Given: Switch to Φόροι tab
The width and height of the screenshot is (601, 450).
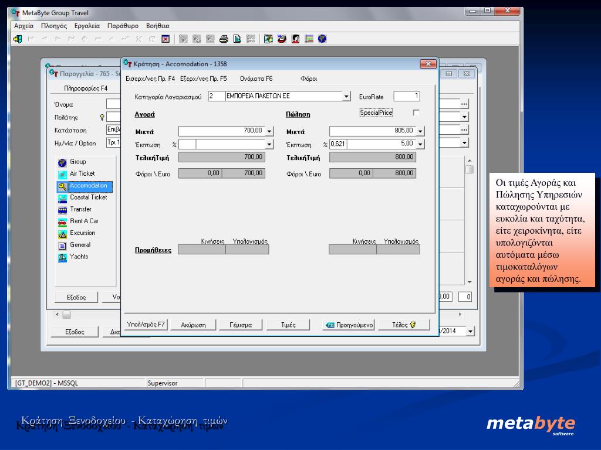Looking at the screenshot, I should tap(309, 79).
